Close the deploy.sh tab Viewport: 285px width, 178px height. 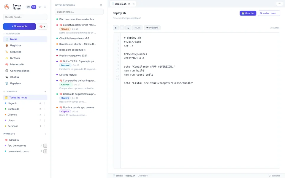134,4
